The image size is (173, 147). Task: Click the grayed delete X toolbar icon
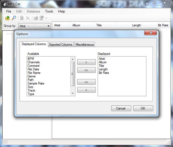28,18
